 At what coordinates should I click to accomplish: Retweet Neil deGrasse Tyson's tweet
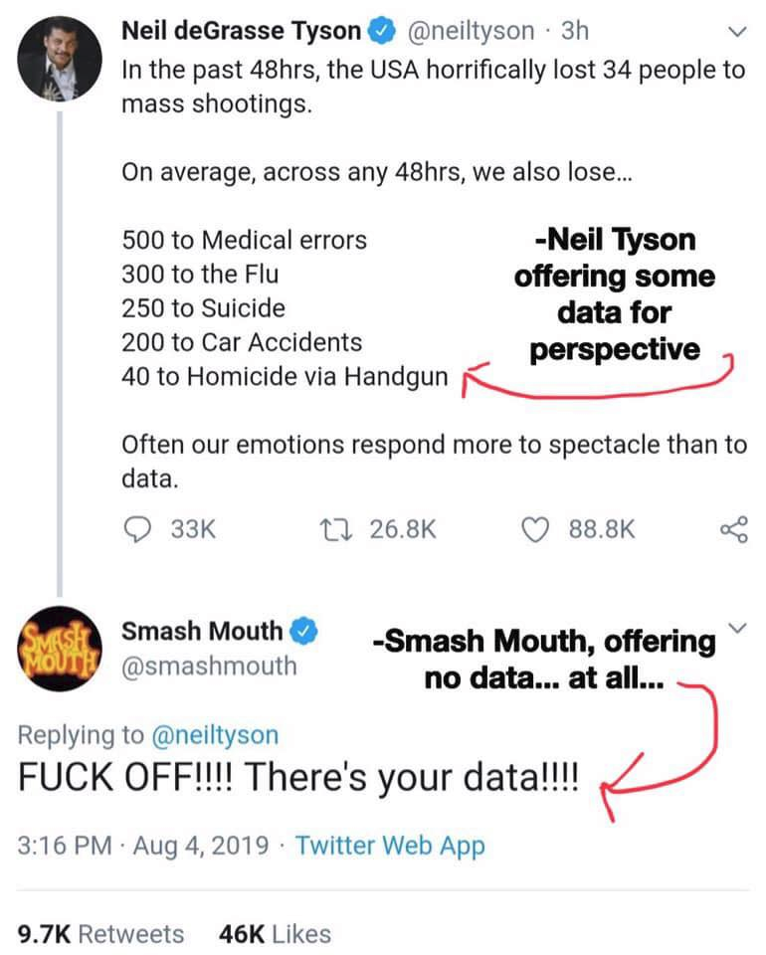pos(336,529)
